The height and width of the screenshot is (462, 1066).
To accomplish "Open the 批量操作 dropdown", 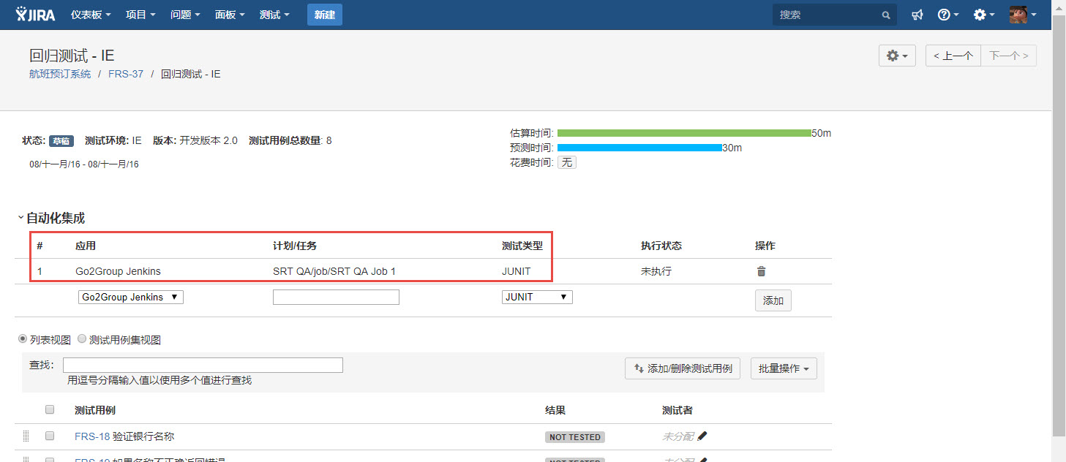I will pyautogui.click(x=784, y=368).
